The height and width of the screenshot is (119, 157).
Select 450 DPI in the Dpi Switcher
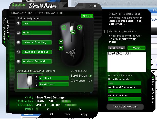tap(41, 105)
